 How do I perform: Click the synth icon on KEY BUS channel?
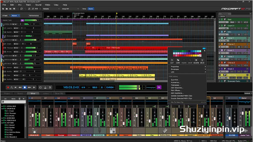[113, 131]
